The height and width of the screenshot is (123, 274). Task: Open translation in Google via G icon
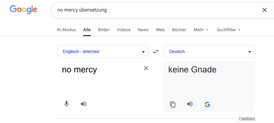tap(207, 105)
